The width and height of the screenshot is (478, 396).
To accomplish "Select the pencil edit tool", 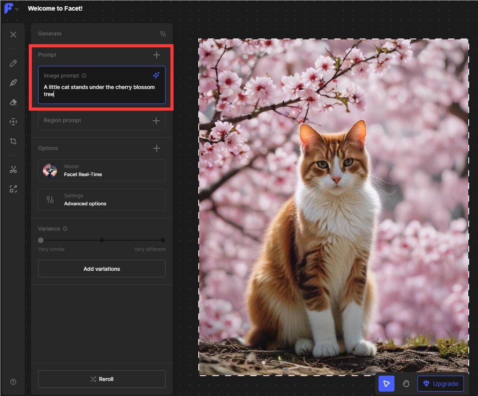I will pos(13,63).
